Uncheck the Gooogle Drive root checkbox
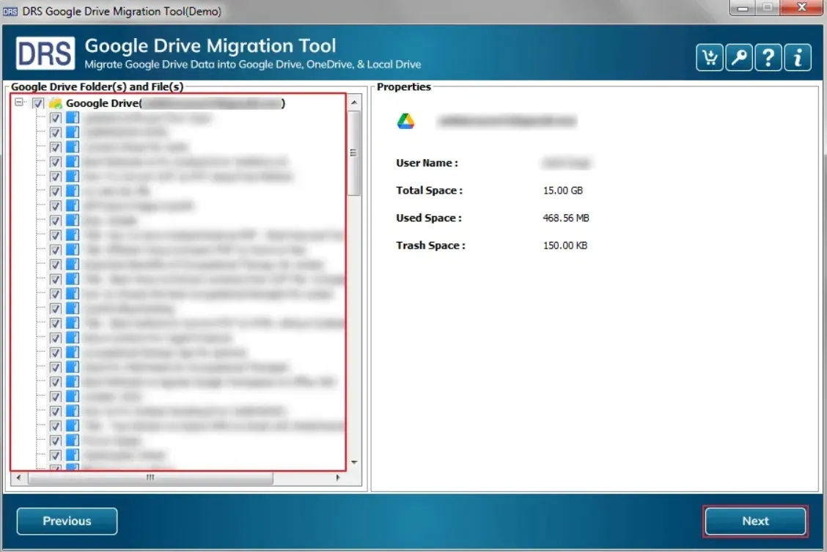 38,103
